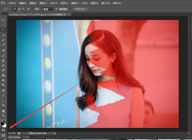Pick the Eyedropper tool
Viewport: 192px width, 140px height.
(x=3, y=45)
